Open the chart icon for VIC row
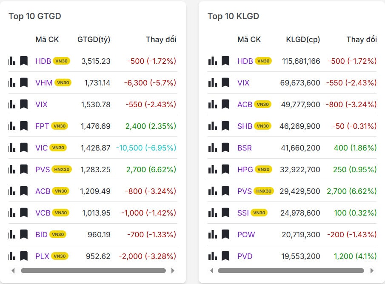 pos(11,148)
